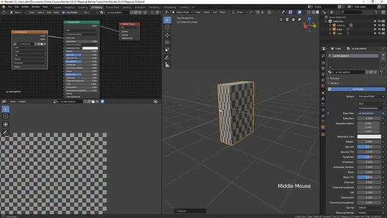Select the Scale tool in 3D viewport

pyautogui.click(x=167, y=50)
